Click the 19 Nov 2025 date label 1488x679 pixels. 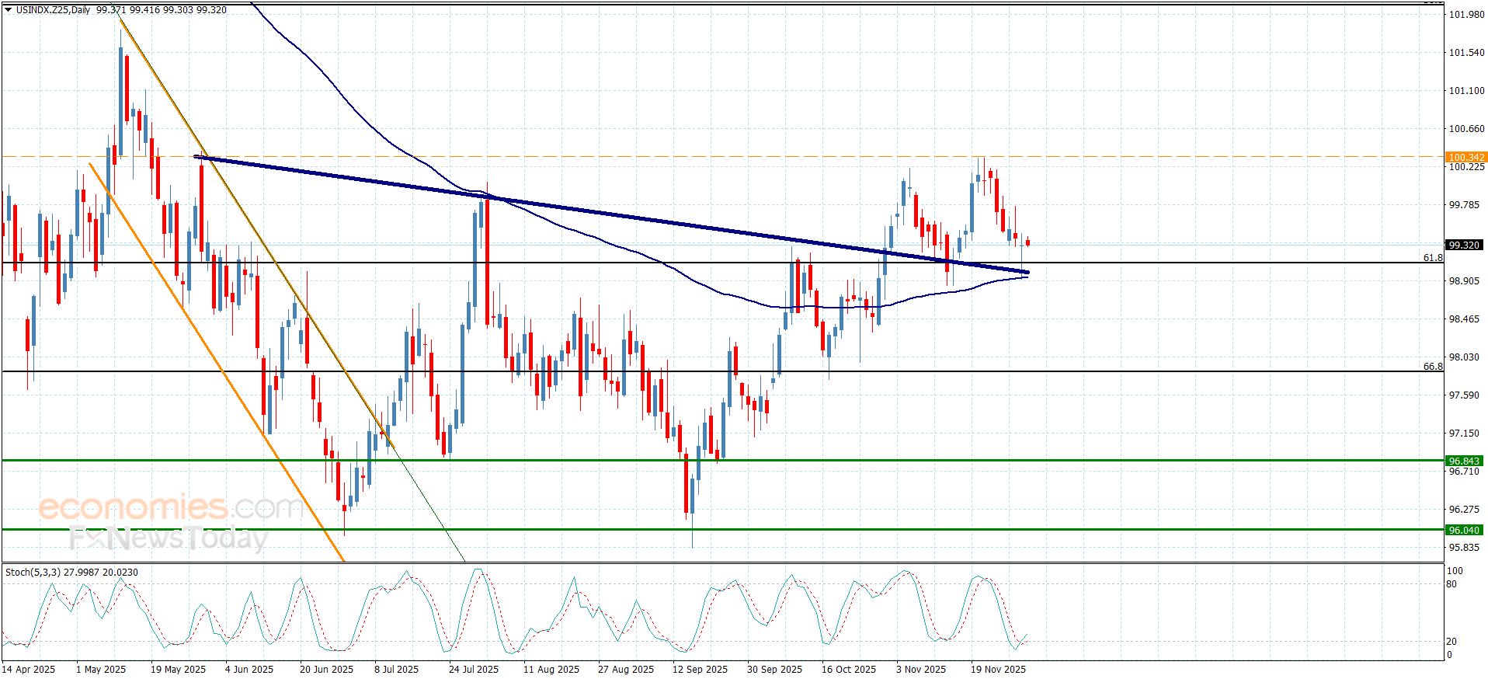998,669
